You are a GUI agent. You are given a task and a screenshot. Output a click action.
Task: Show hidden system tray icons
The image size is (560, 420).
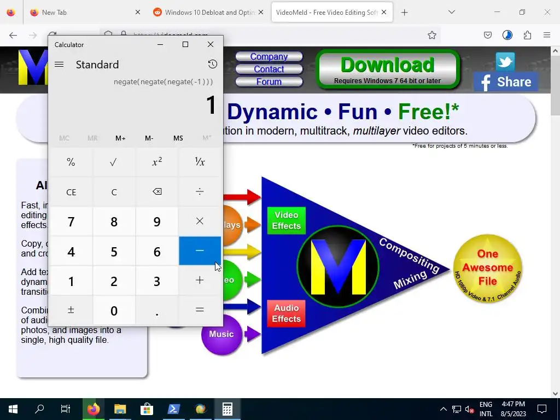click(x=443, y=409)
